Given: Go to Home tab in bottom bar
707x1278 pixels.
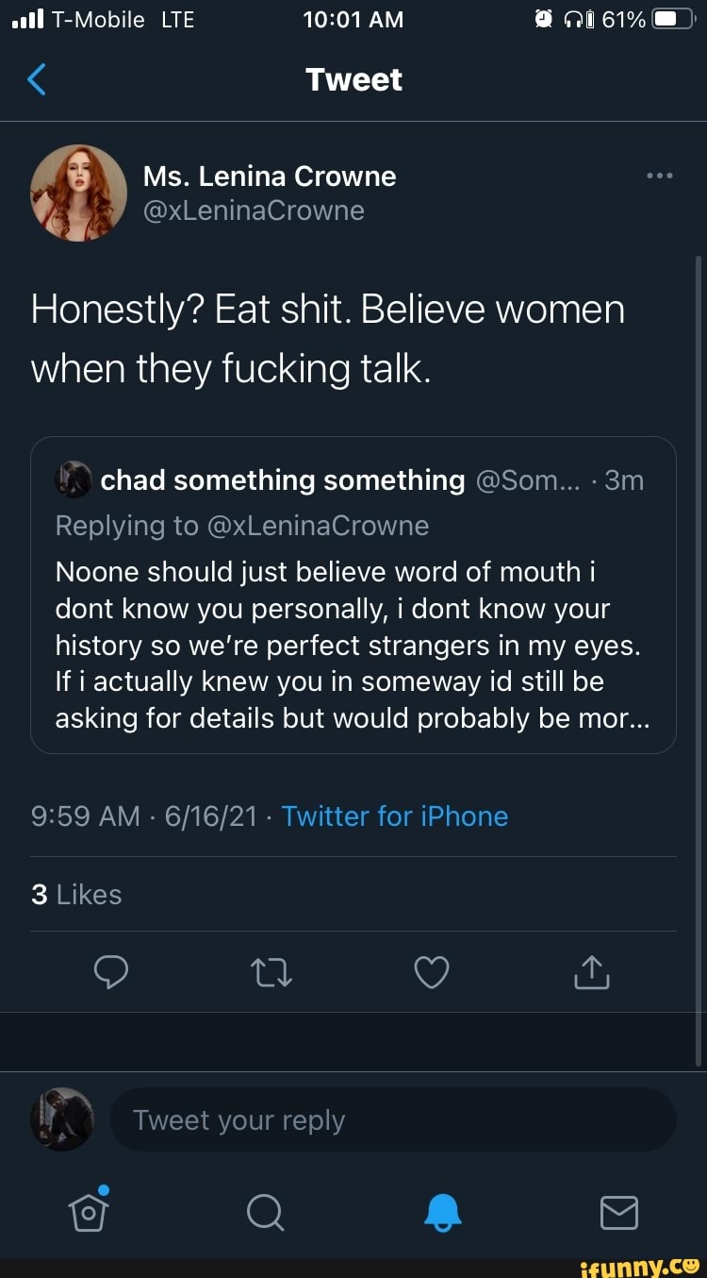Looking at the screenshot, I should 88,1209.
